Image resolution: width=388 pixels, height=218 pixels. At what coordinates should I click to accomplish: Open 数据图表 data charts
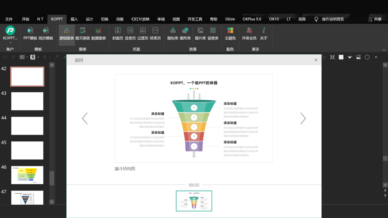(99, 34)
